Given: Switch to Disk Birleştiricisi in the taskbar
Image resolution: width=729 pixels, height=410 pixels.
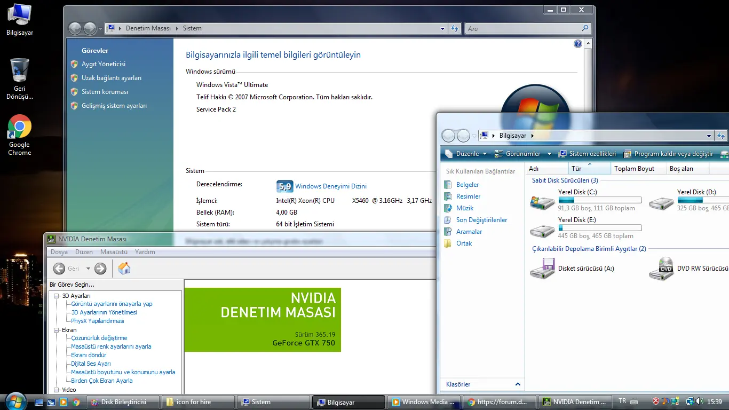Looking at the screenshot, I should point(124,402).
